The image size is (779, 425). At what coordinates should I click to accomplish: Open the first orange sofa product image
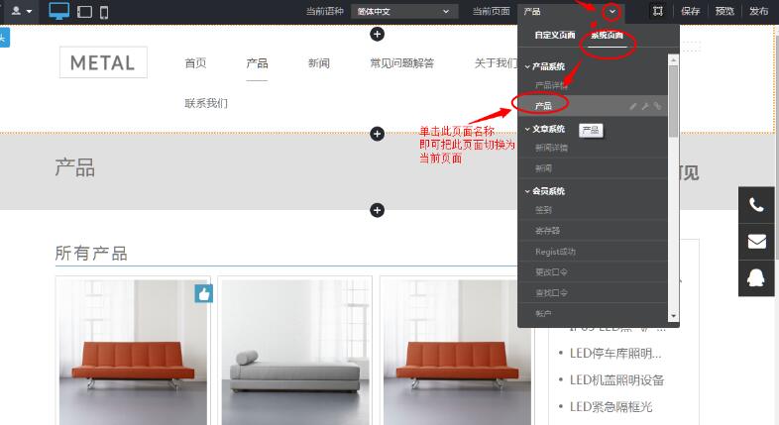pos(133,352)
